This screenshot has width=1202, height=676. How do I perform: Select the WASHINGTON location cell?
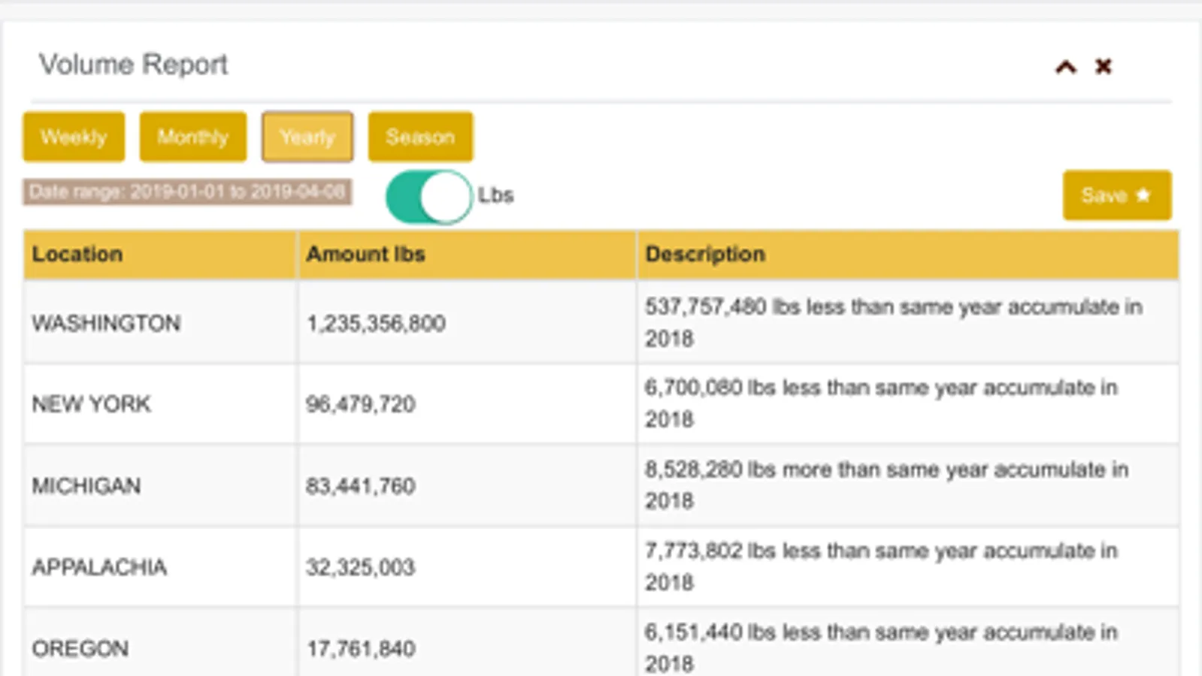(x=106, y=324)
